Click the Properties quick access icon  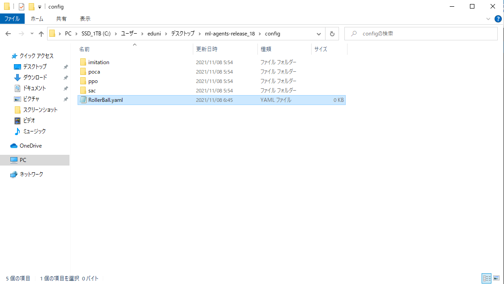22,6
